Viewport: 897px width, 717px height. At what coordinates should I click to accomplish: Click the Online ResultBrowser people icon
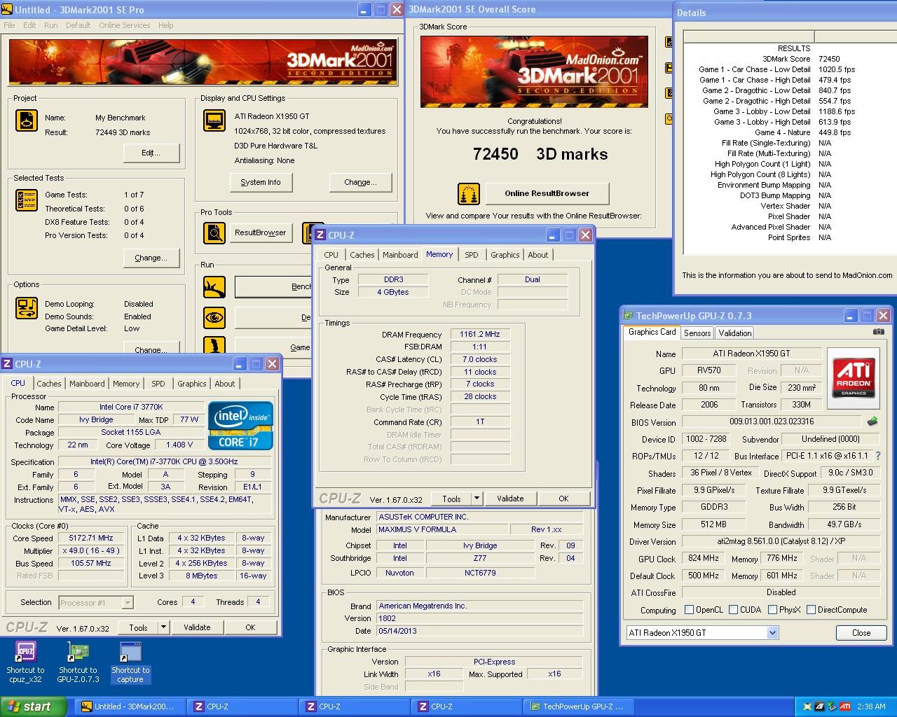469,194
